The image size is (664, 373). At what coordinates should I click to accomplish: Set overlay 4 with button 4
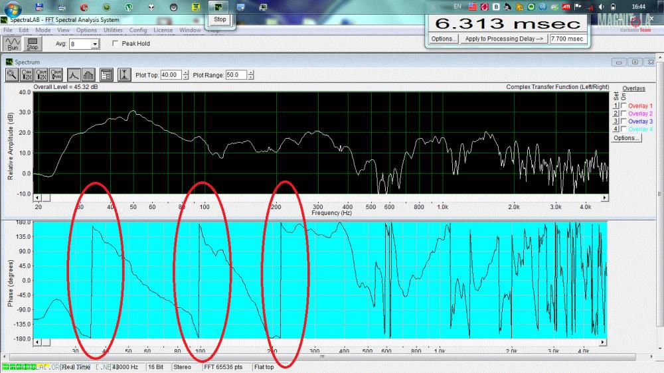(616, 129)
